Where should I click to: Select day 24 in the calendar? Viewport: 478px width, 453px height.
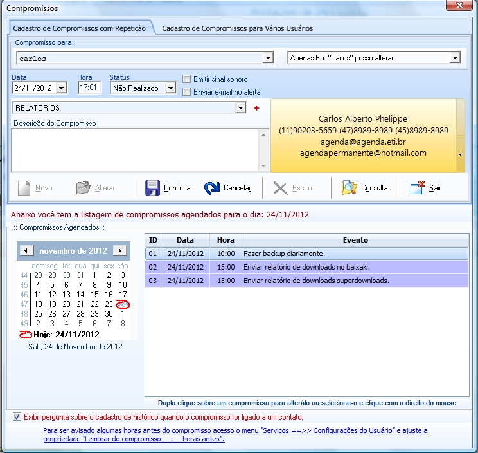123,304
